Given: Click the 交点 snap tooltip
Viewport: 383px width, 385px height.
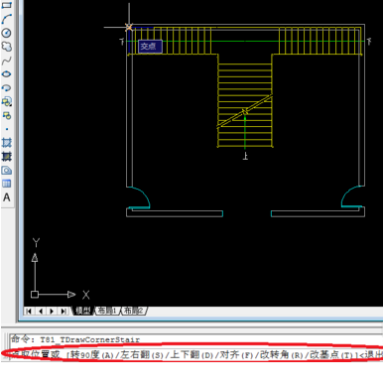Looking at the screenshot, I should coord(150,47).
